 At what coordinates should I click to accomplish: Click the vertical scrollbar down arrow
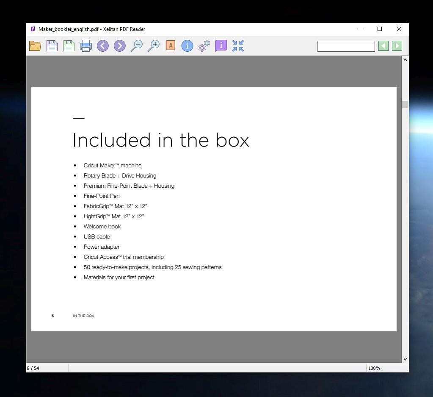point(405,359)
